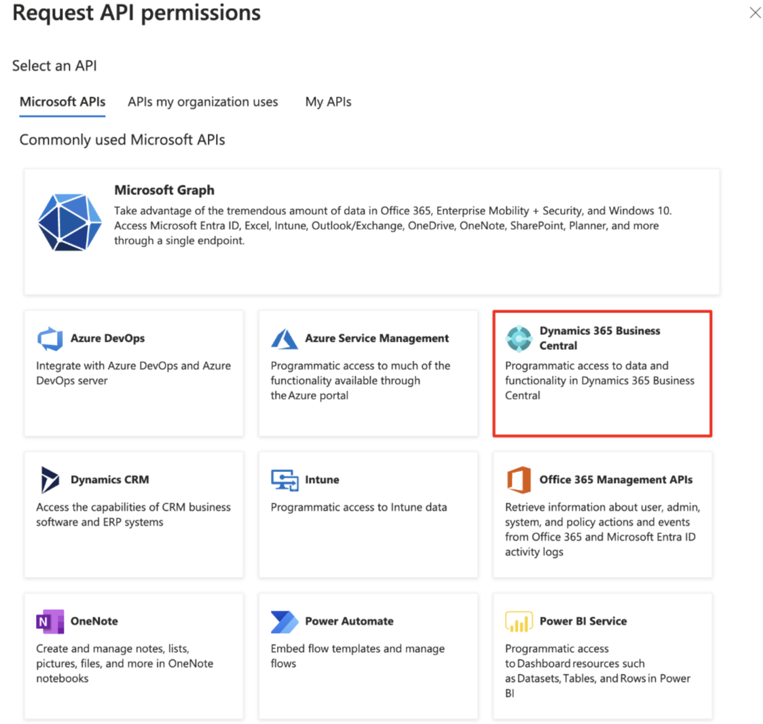Click the Power BI bar chart icon
763x724 pixels.
(x=519, y=621)
